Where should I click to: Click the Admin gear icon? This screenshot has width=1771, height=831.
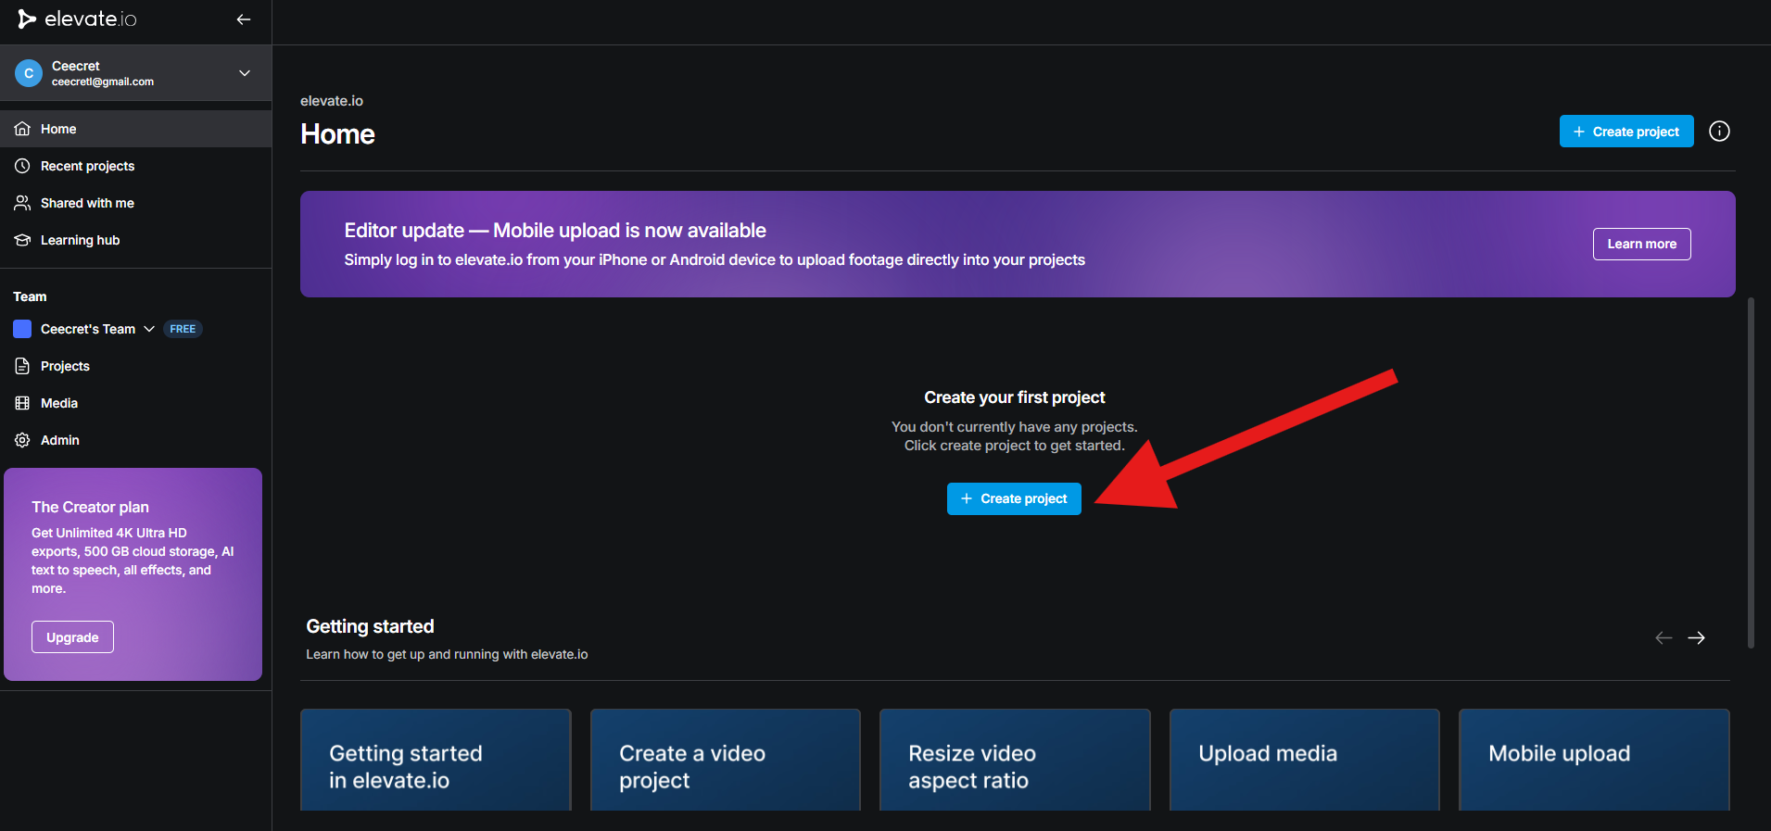(22, 440)
